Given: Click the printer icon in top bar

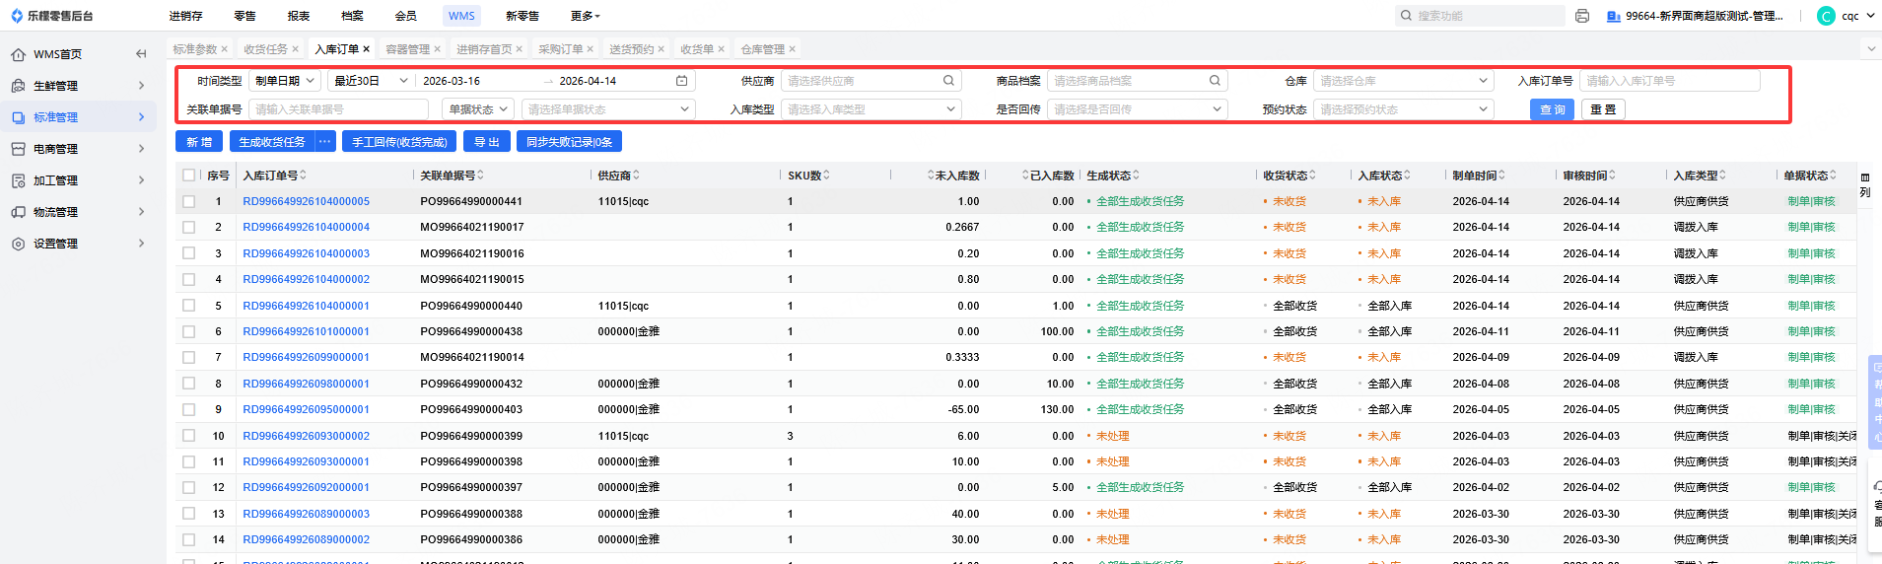Looking at the screenshot, I should (1582, 16).
